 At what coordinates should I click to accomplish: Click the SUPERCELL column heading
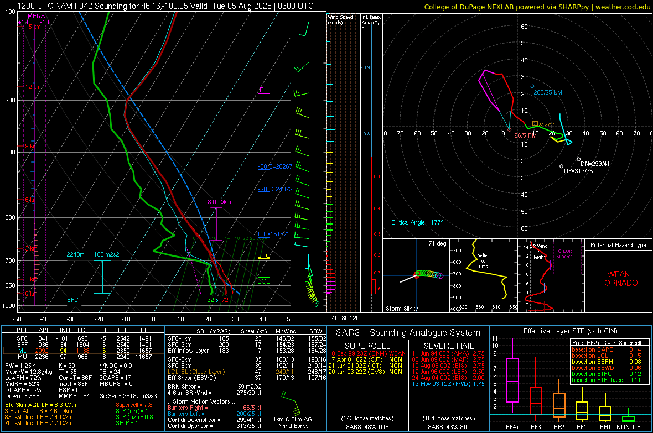pyautogui.click(x=367, y=346)
